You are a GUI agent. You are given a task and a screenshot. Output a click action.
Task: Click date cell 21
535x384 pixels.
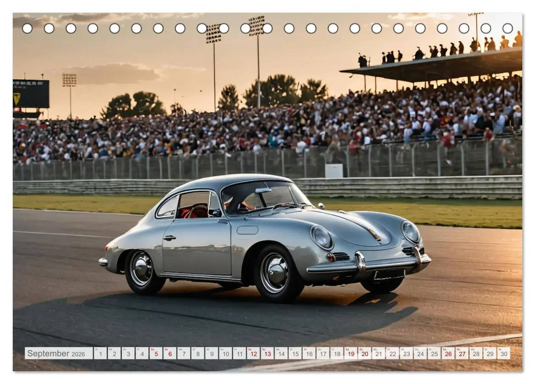tap(378, 353)
